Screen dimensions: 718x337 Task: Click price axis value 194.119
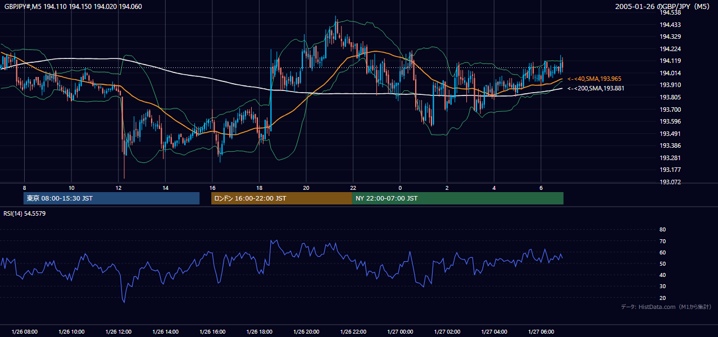pyautogui.click(x=670, y=61)
